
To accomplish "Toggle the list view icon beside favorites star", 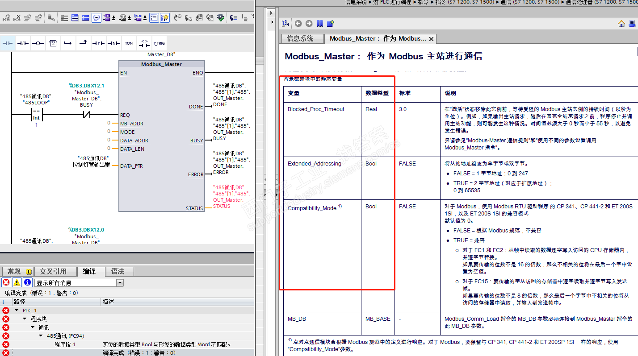I will pyautogui.click(x=154, y=18).
